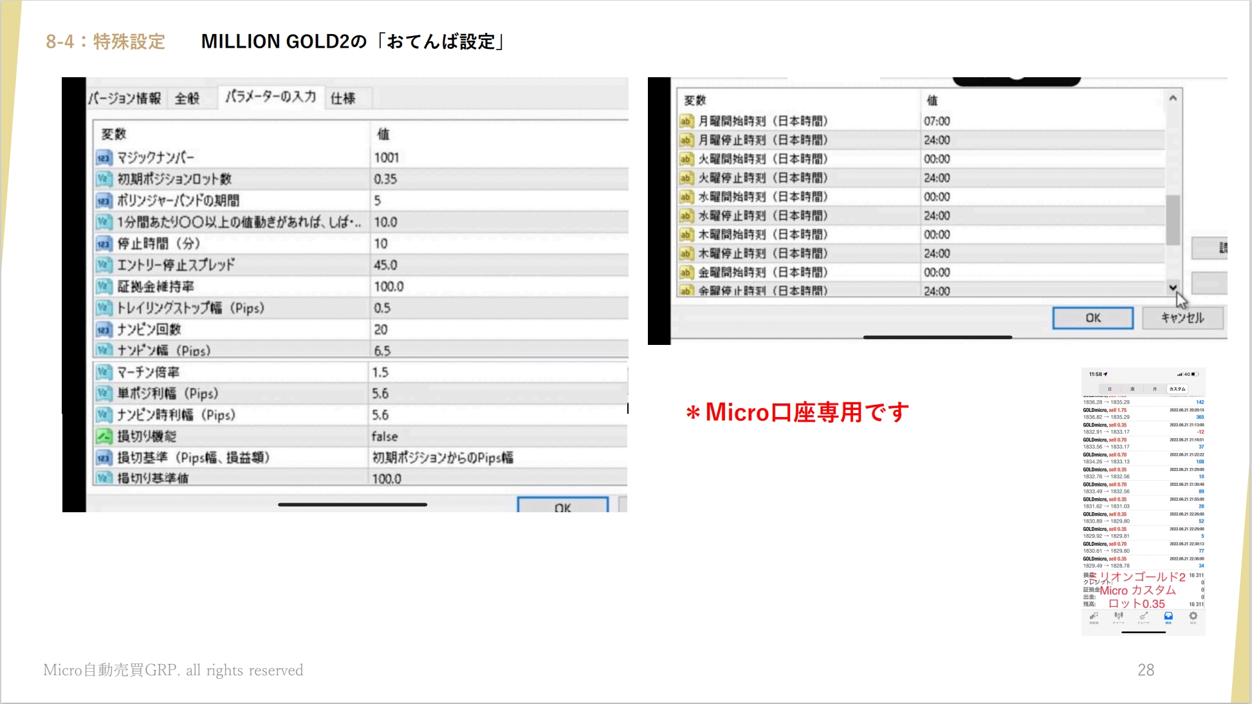Select 日 period tab in phone history

(1110, 389)
